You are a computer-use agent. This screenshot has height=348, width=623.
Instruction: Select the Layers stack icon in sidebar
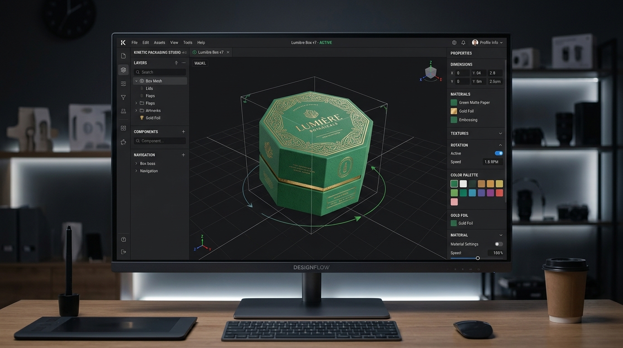123,70
